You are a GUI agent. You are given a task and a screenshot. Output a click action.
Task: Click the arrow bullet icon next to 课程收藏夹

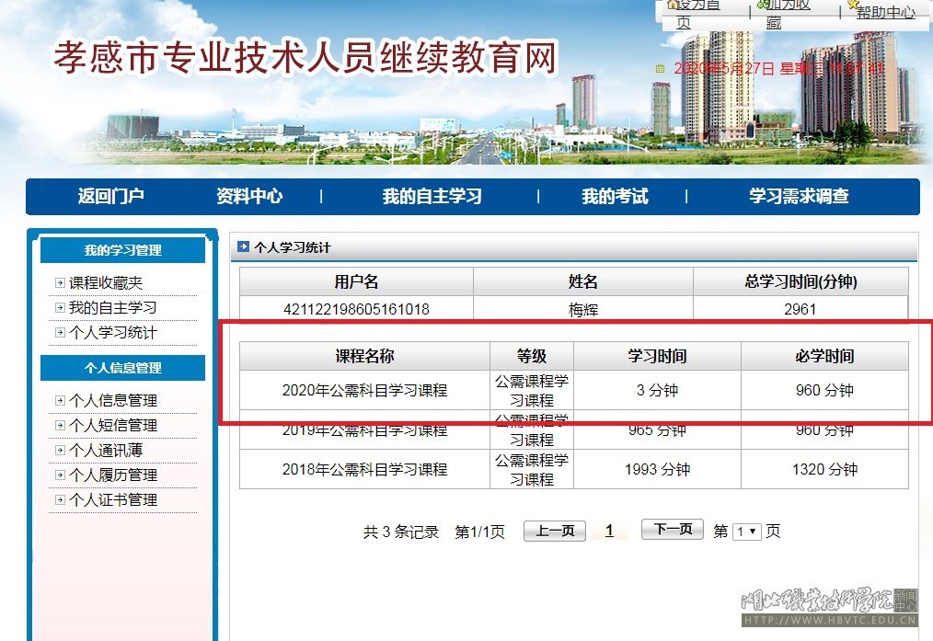pyautogui.click(x=60, y=283)
